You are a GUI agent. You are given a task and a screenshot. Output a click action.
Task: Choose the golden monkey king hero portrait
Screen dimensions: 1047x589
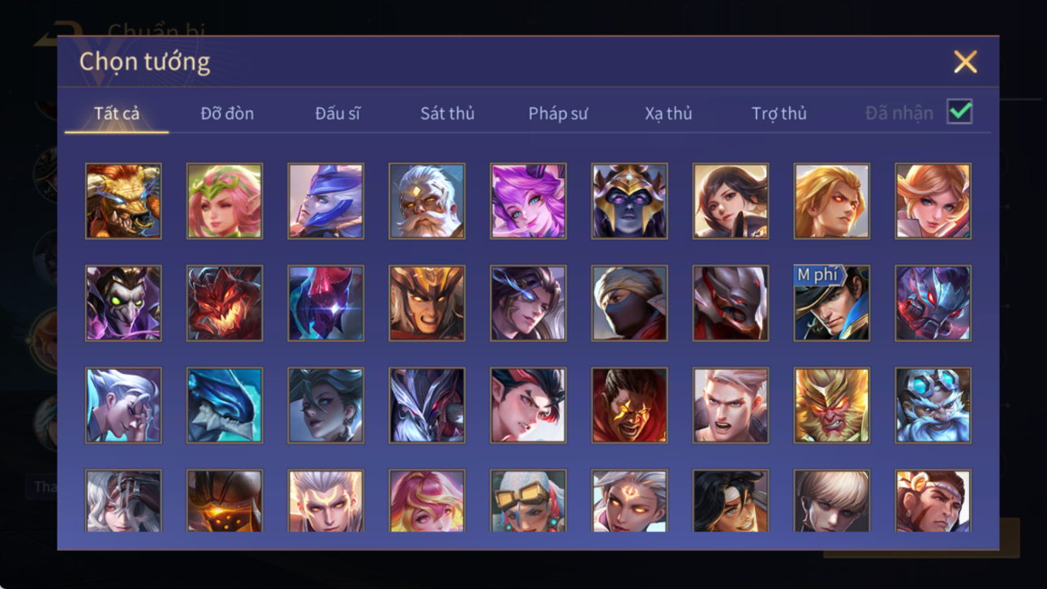pyautogui.click(x=831, y=406)
